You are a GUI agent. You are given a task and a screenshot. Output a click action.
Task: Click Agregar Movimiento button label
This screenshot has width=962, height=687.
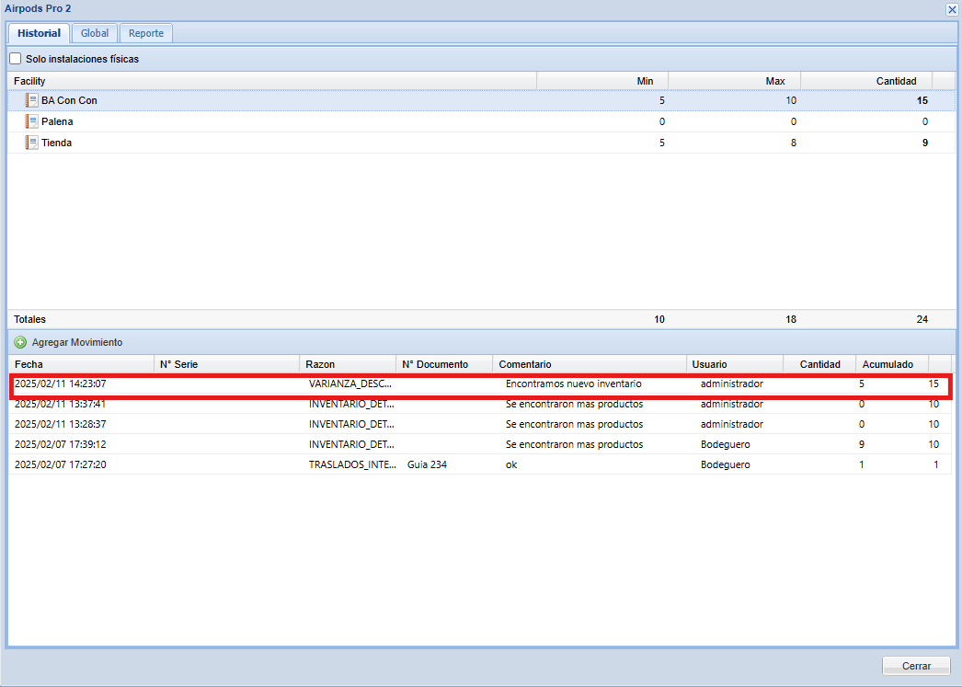[x=77, y=342]
